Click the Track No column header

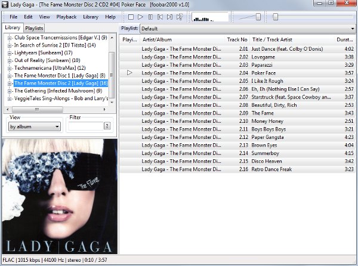coord(237,40)
